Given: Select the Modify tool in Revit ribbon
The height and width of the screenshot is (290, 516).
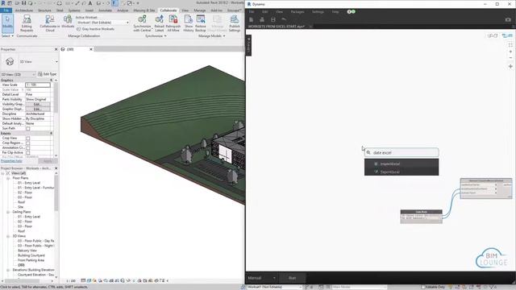Looking at the screenshot, I should 7,23.
